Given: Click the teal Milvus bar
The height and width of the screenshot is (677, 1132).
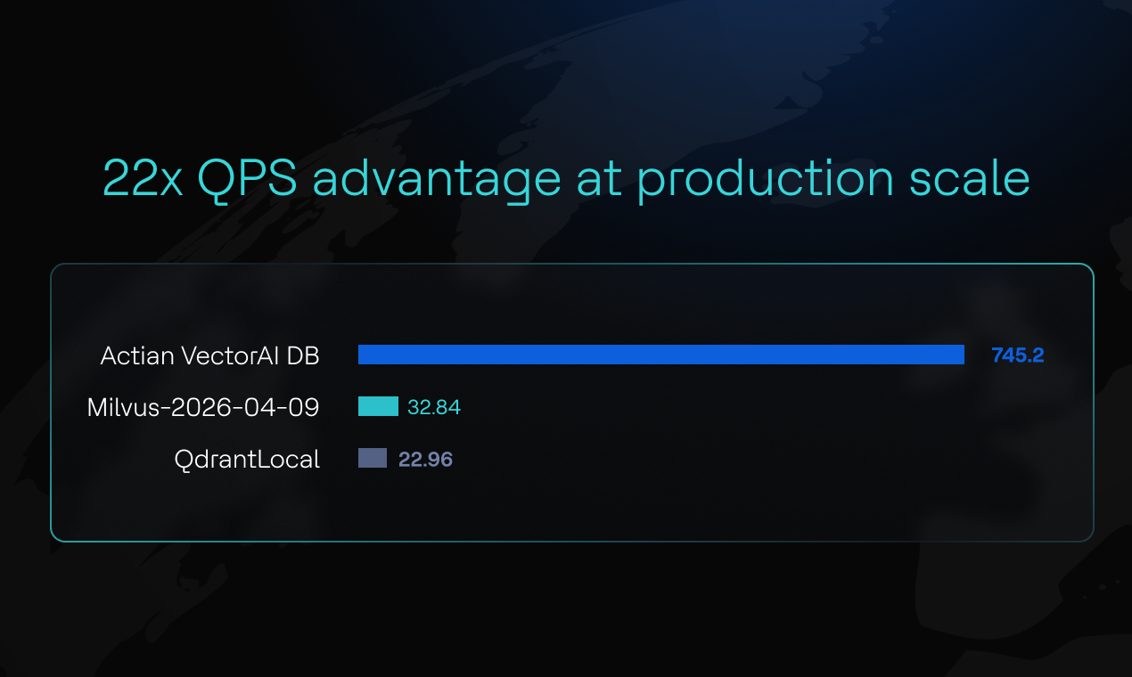Looking at the screenshot, I should pos(378,406).
